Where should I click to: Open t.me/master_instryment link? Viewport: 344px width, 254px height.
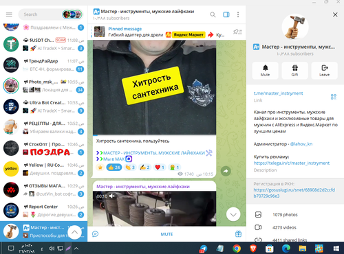[278, 93]
